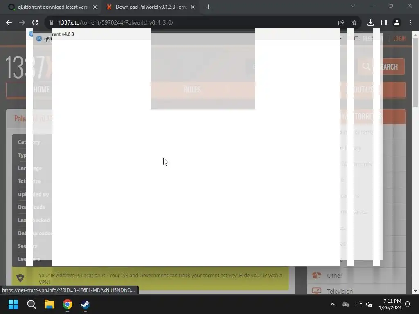Toggle the Chrome side panel icon
Image resolution: width=419 pixels, height=314 pixels.
[384, 23]
